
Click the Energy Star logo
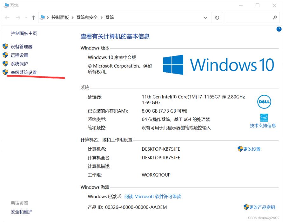(264, 118)
